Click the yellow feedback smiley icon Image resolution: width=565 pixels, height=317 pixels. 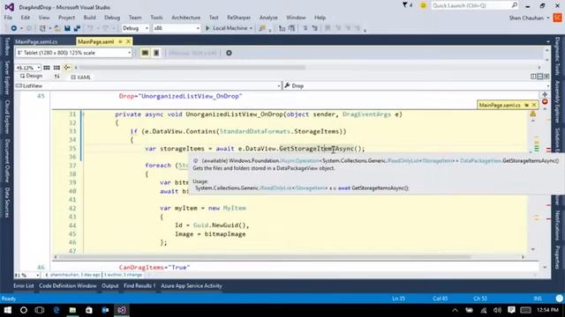pyautogui.click(x=424, y=5)
